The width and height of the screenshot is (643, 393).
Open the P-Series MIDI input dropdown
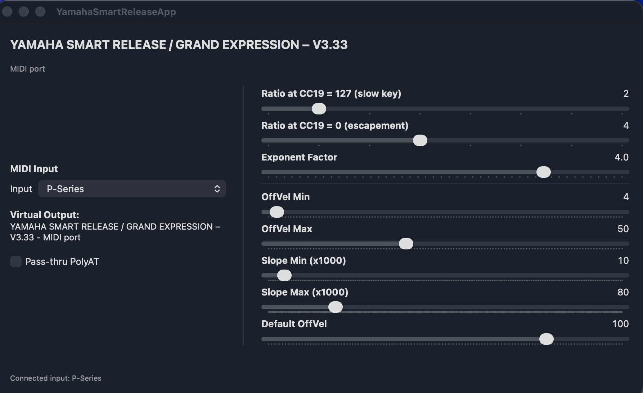coord(132,189)
